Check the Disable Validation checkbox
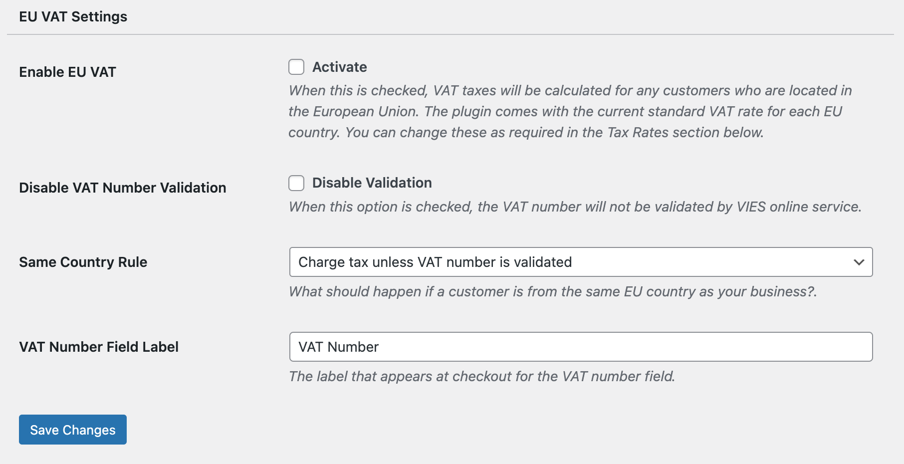904x464 pixels. point(296,183)
